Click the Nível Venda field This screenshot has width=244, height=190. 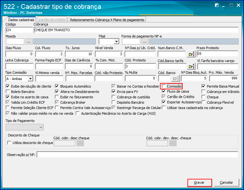pos(109,54)
